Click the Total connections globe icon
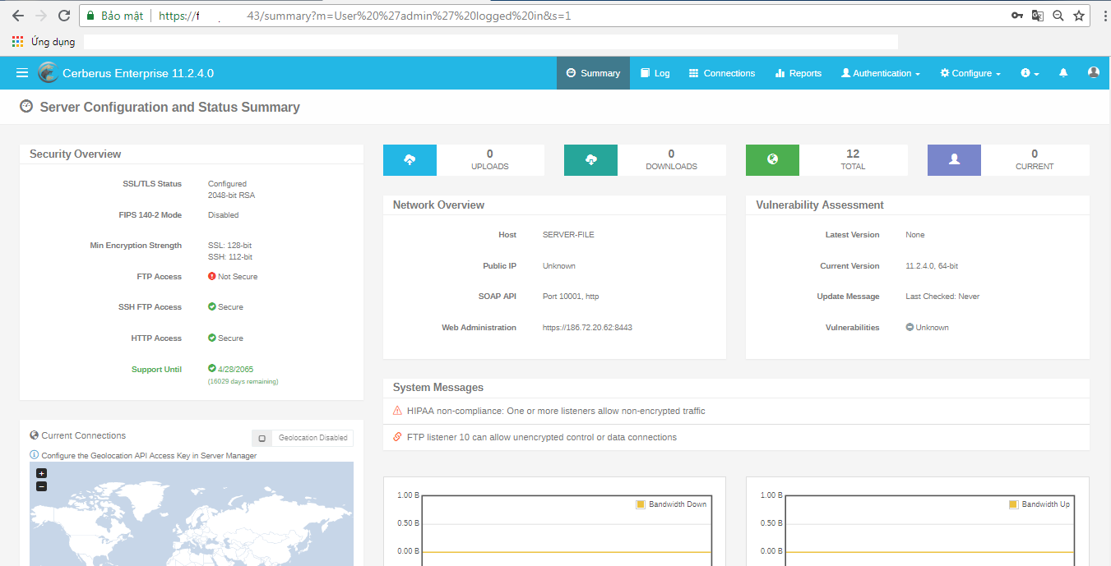The height and width of the screenshot is (566, 1111). pos(771,159)
